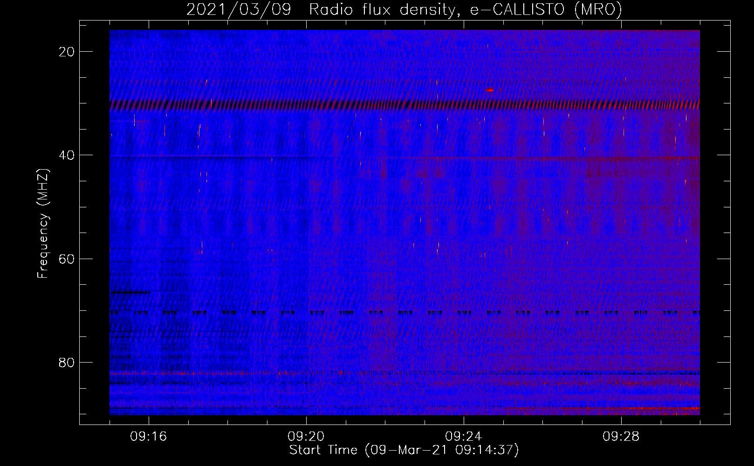Click the '09:16' time tick label

tap(149, 437)
